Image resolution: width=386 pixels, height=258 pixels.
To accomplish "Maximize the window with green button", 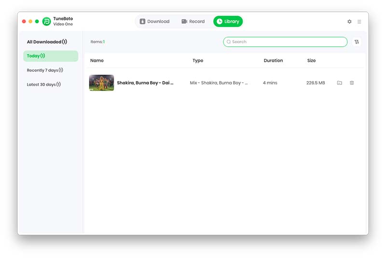I will (37, 21).
